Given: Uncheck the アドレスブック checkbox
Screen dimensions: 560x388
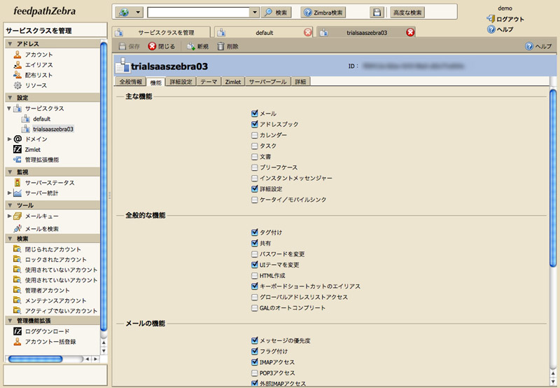Looking at the screenshot, I should 254,125.
